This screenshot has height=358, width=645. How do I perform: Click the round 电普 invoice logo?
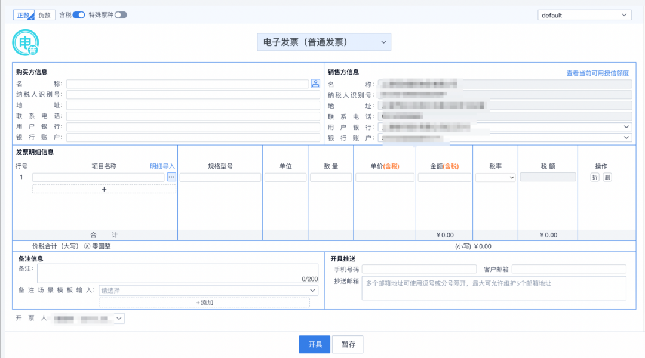tap(26, 42)
